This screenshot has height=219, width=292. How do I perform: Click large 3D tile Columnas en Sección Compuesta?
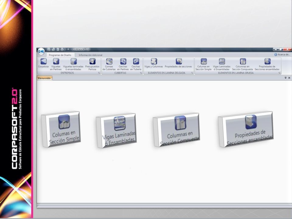pos(176,130)
